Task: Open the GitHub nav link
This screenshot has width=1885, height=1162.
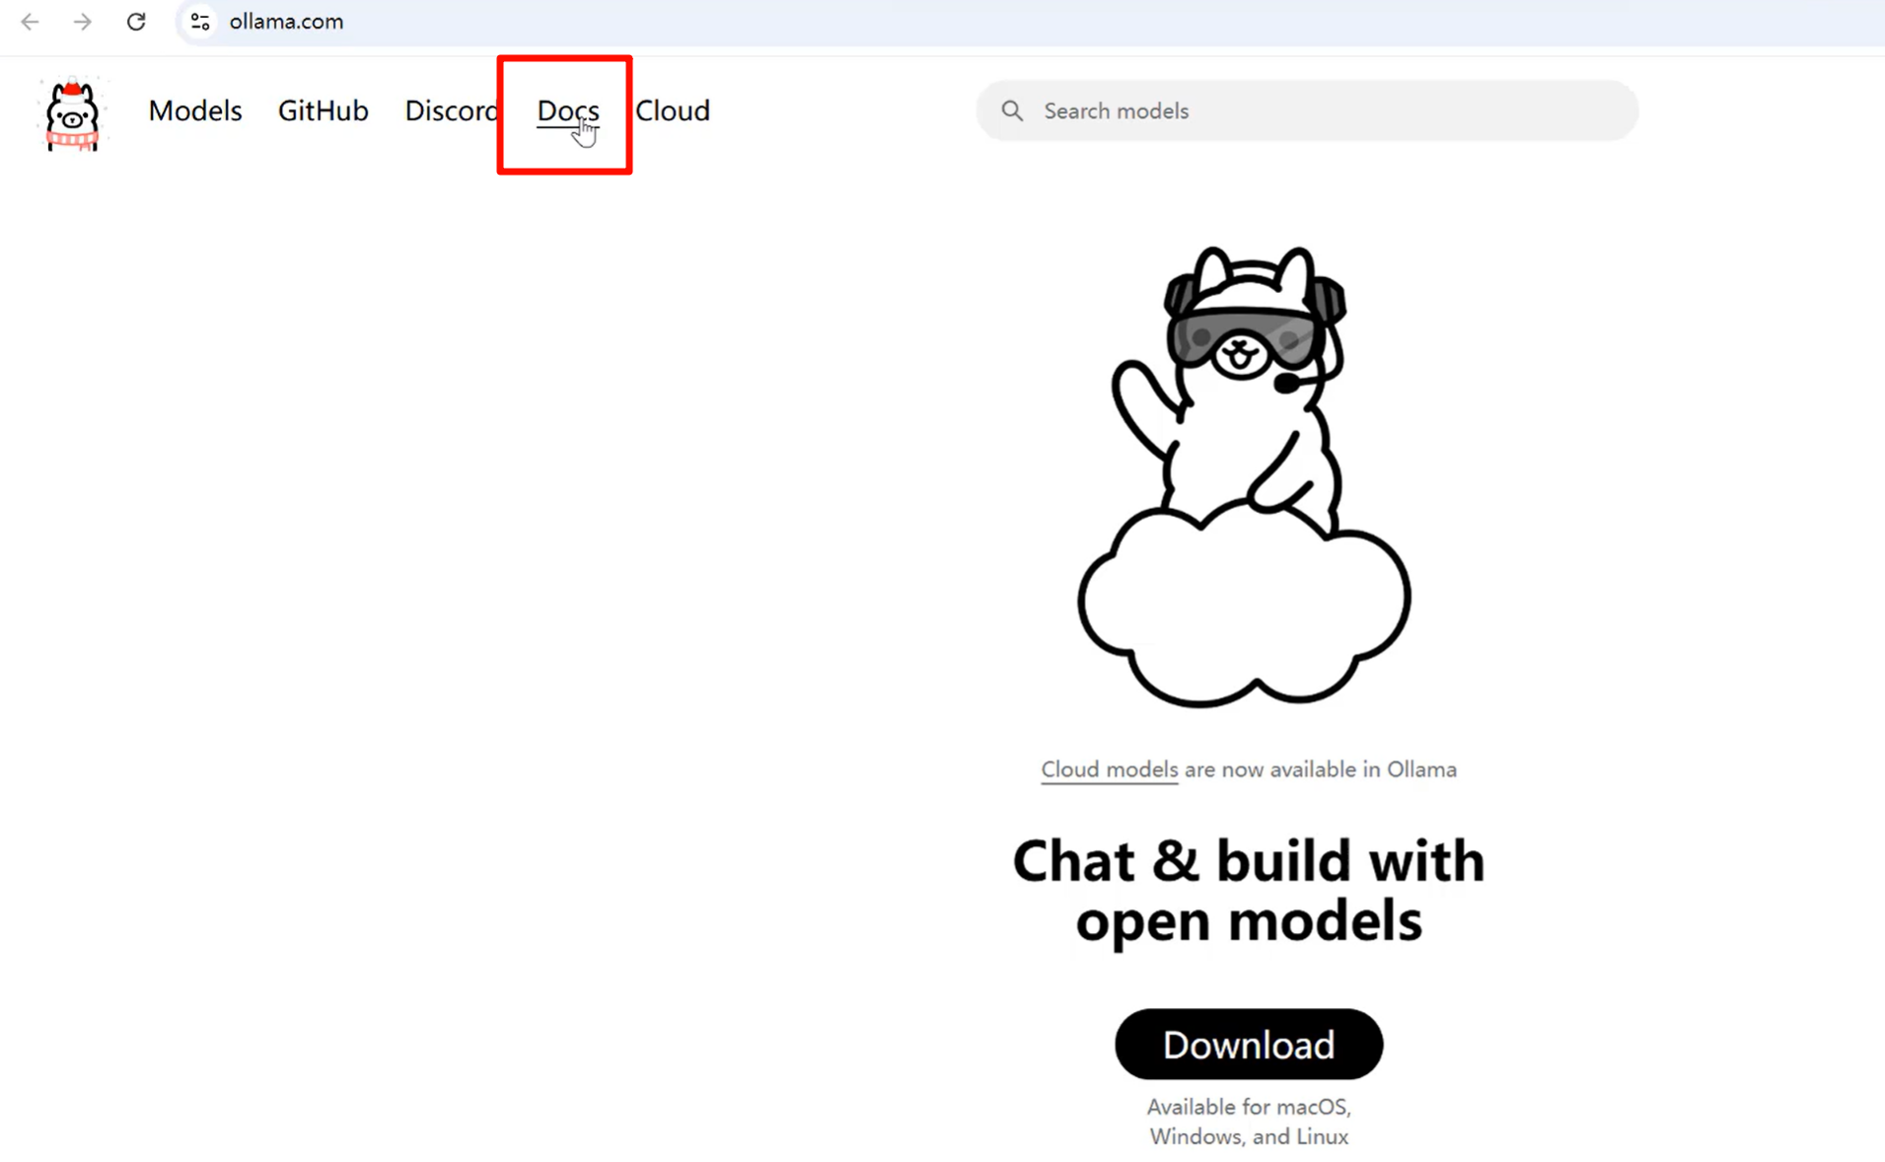Action: pyautogui.click(x=324, y=110)
